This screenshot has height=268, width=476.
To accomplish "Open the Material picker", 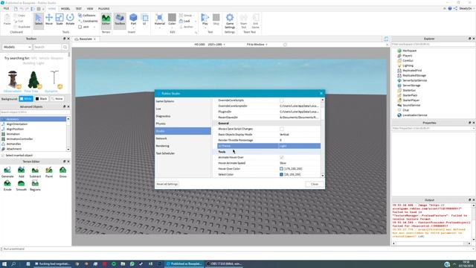I will pos(159,19).
